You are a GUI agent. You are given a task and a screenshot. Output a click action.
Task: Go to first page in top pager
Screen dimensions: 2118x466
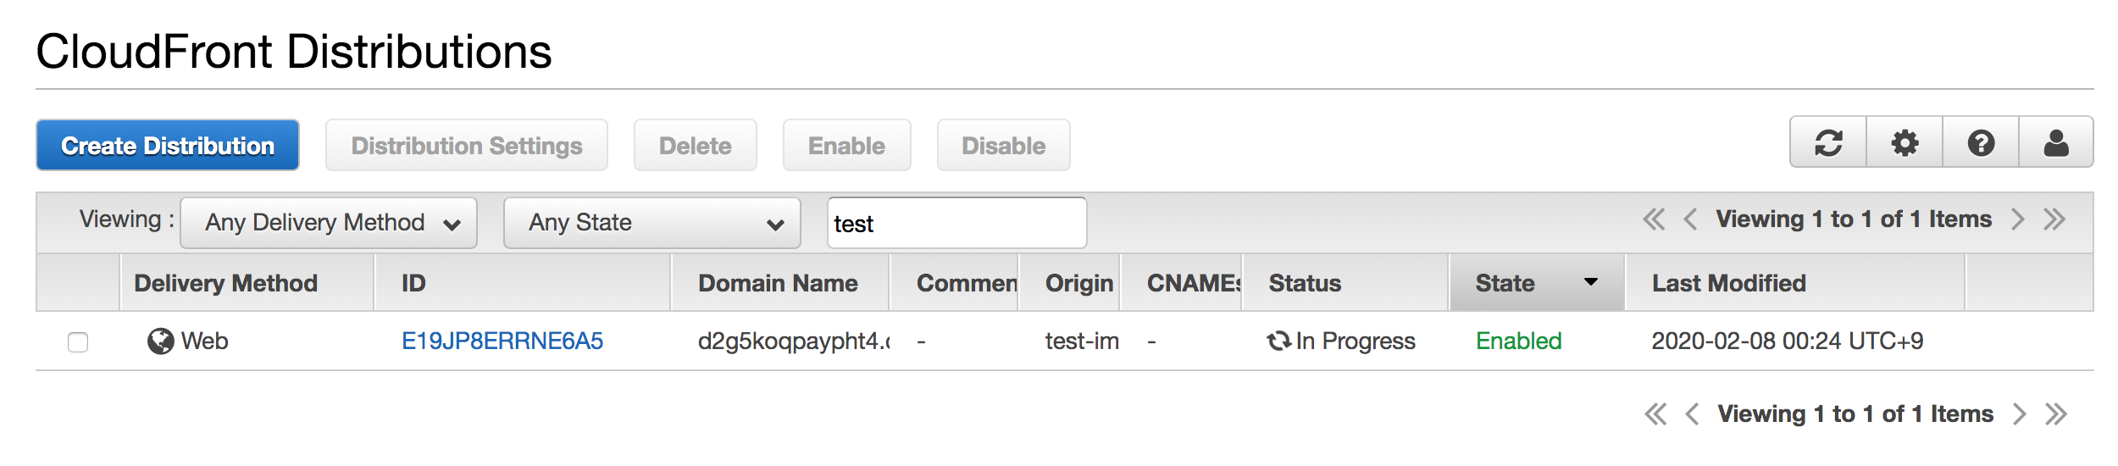[x=1654, y=219]
